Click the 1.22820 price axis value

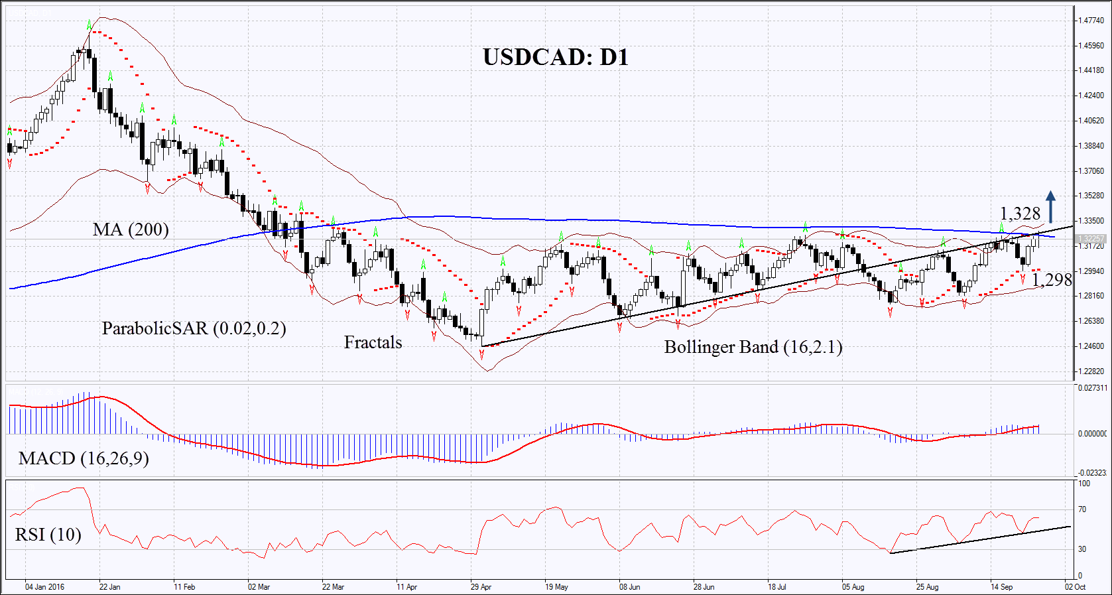click(1091, 371)
